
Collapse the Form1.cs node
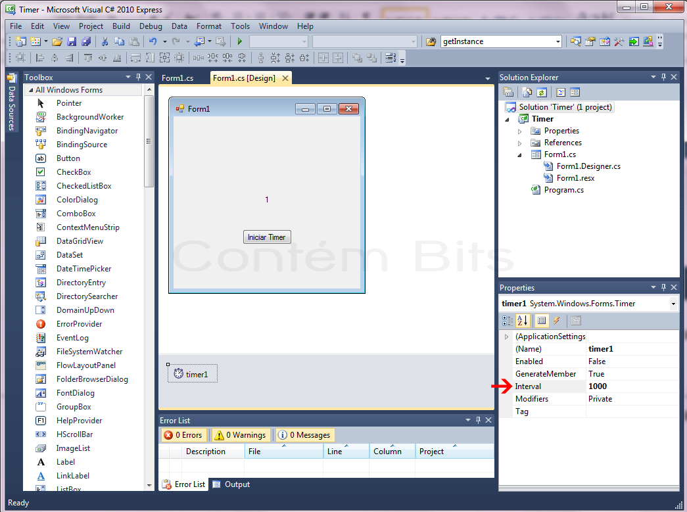pyautogui.click(x=519, y=155)
